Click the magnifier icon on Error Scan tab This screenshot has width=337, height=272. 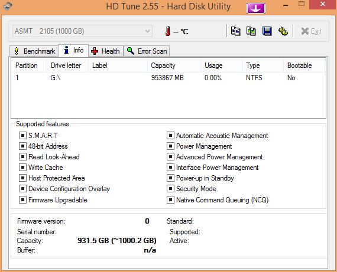[131, 51]
